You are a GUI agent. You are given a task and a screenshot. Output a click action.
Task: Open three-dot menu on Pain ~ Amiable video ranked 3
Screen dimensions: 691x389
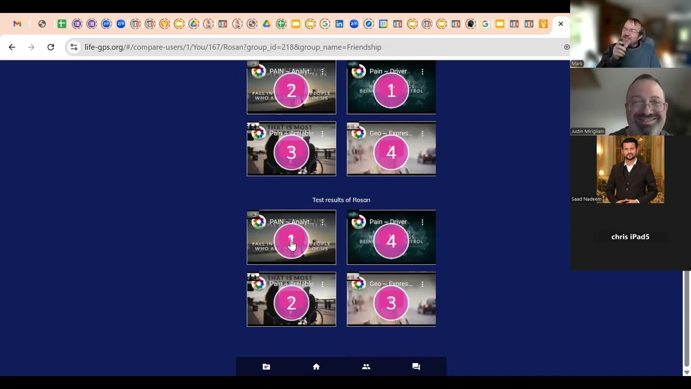322,133
